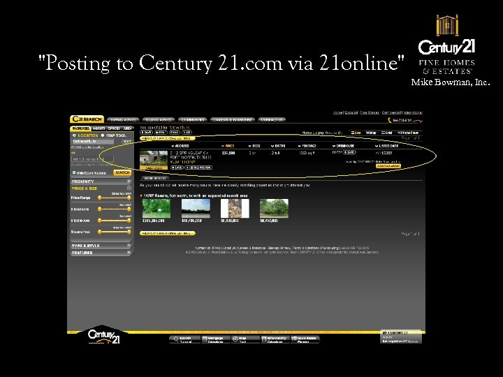Switch to the Properties sidebar tab
Viewport: 503px width, 377px height.
(x=80, y=128)
